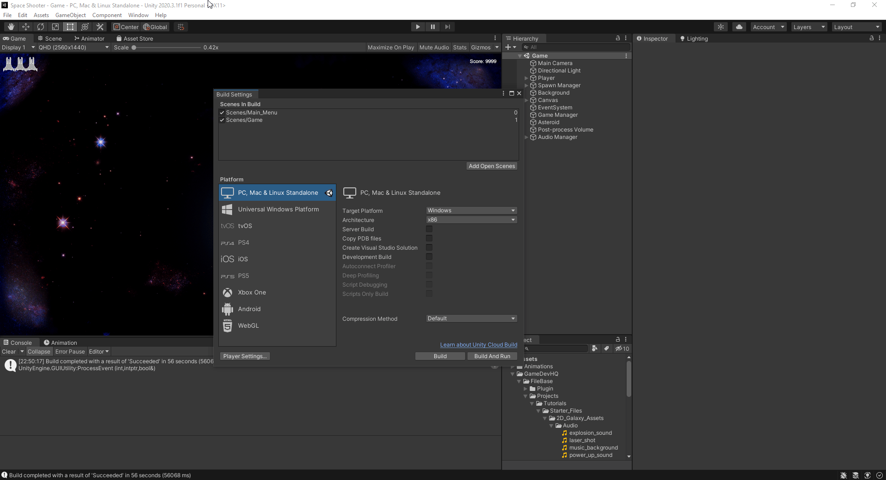Uncheck Scenes/Game in build list
Viewport: 886px width, 480px height.
tap(222, 120)
